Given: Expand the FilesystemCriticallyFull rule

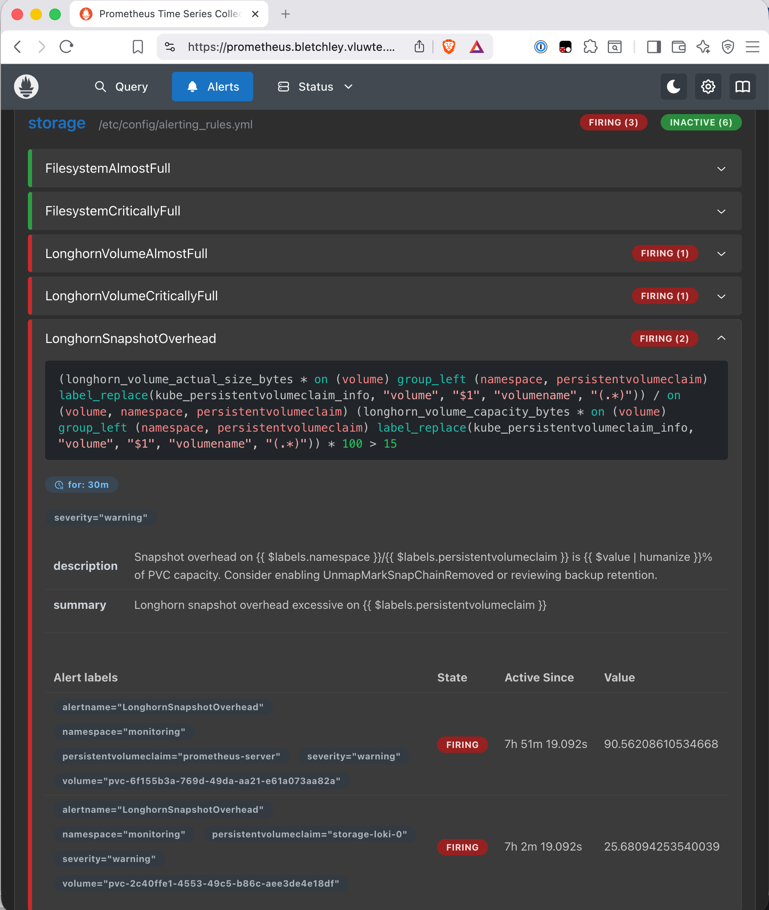Looking at the screenshot, I should [x=385, y=211].
